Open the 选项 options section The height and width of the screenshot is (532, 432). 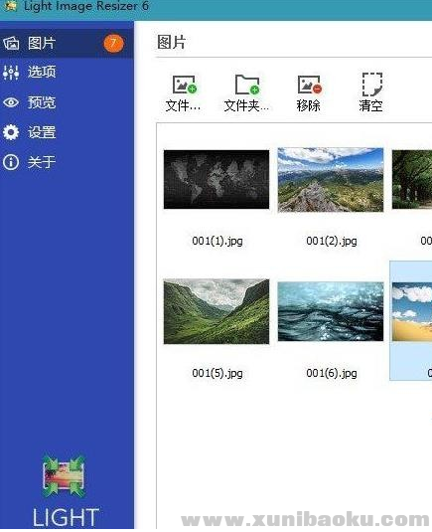(67, 73)
